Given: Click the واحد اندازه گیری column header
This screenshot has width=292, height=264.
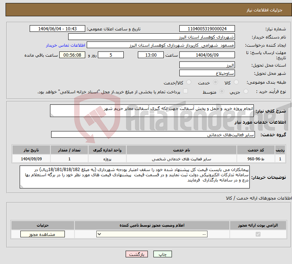Looking at the screenshot, I should coord(107,150).
